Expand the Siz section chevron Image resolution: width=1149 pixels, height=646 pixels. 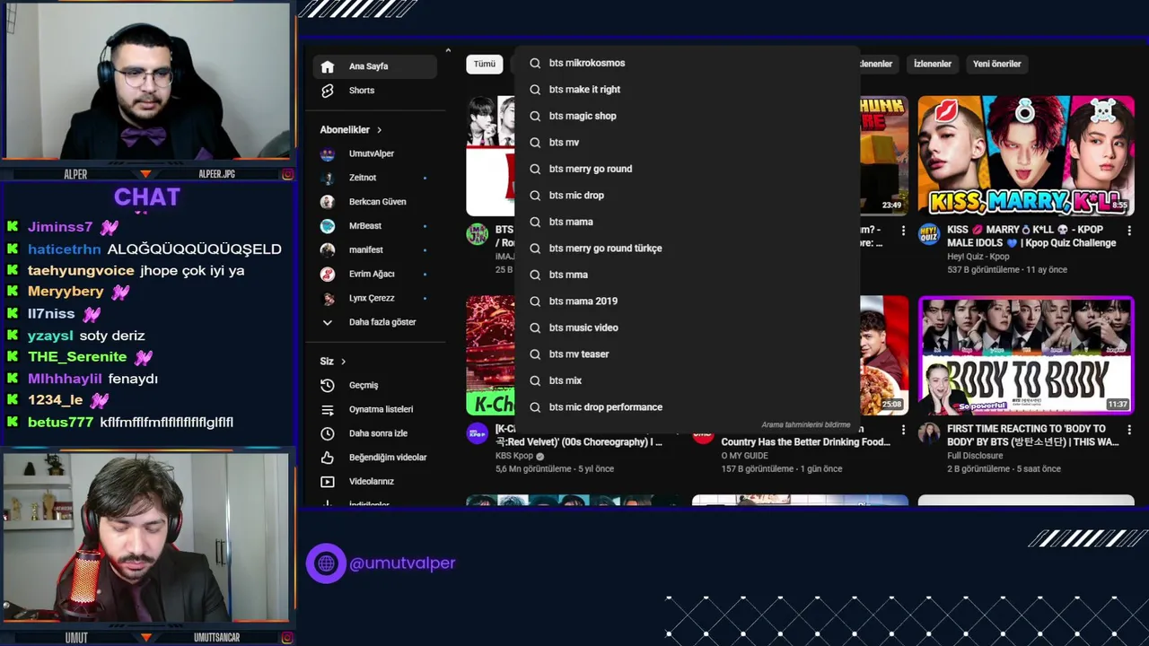343,362
